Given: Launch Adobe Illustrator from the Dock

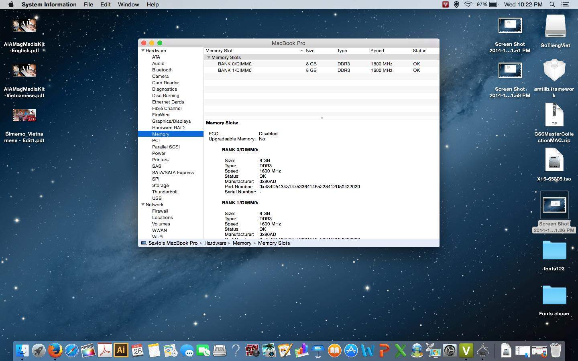Looking at the screenshot, I should (121, 350).
